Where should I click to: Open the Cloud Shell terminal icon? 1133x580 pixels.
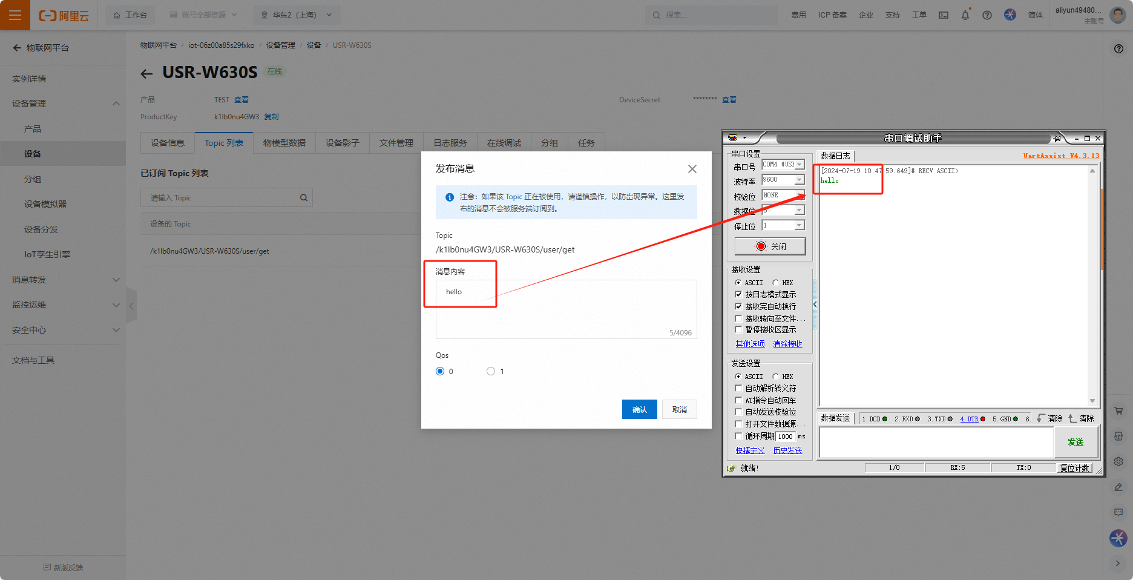(x=944, y=15)
